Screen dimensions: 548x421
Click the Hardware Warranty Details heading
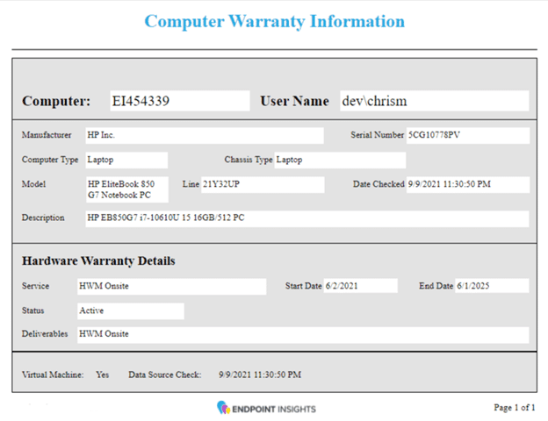click(98, 260)
